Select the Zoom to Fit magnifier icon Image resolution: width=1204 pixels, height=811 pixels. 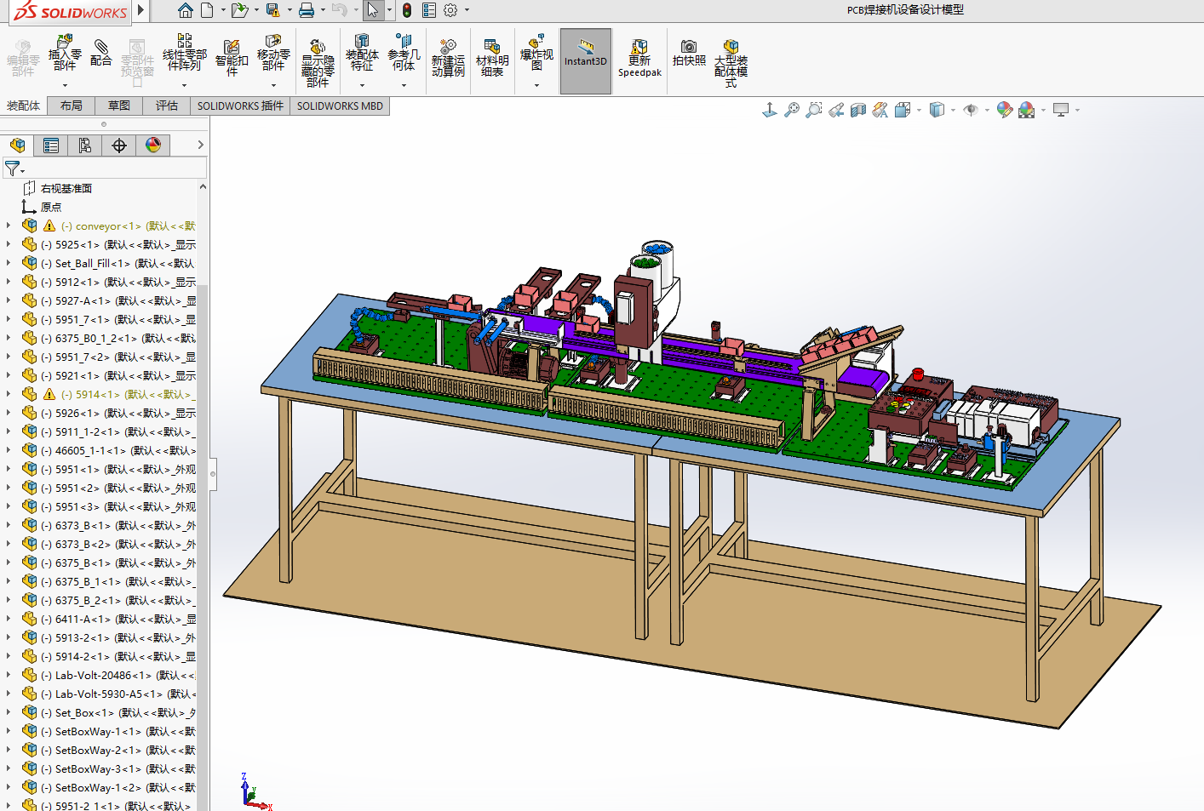pyautogui.click(x=792, y=110)
